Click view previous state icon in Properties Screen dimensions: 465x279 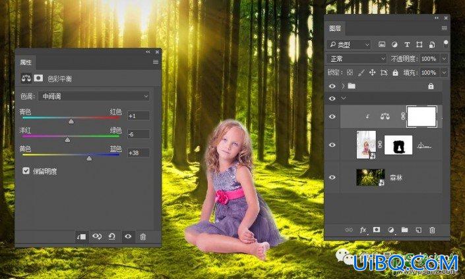coord(97,237)
